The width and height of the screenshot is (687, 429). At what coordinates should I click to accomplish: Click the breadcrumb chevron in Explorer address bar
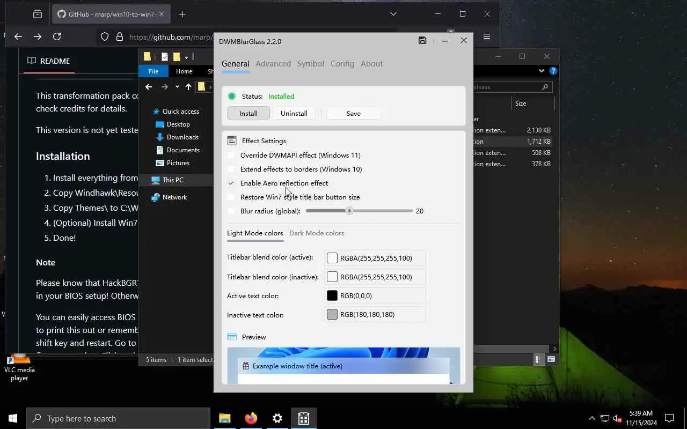(210, 87)
